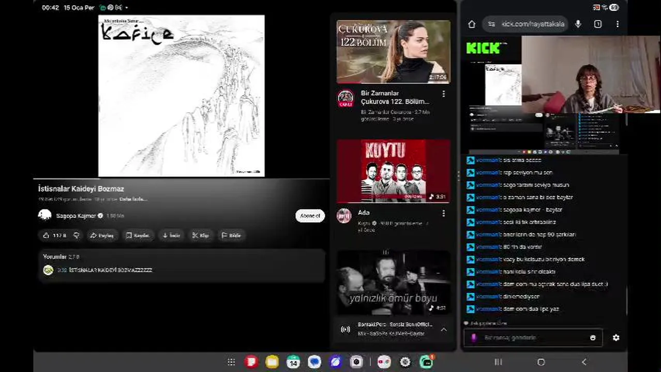Screen dimensions: 661x372
Task: Open the white and red recent app icon
Action: 384,362
